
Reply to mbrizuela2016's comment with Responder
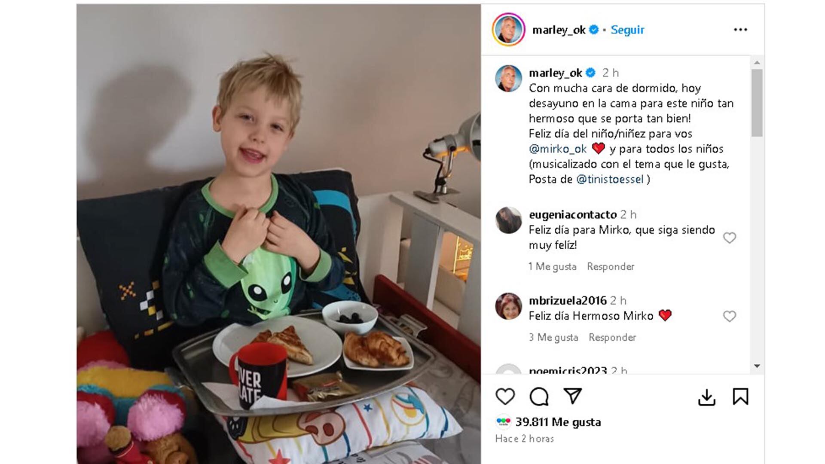(x=612, y=337)
